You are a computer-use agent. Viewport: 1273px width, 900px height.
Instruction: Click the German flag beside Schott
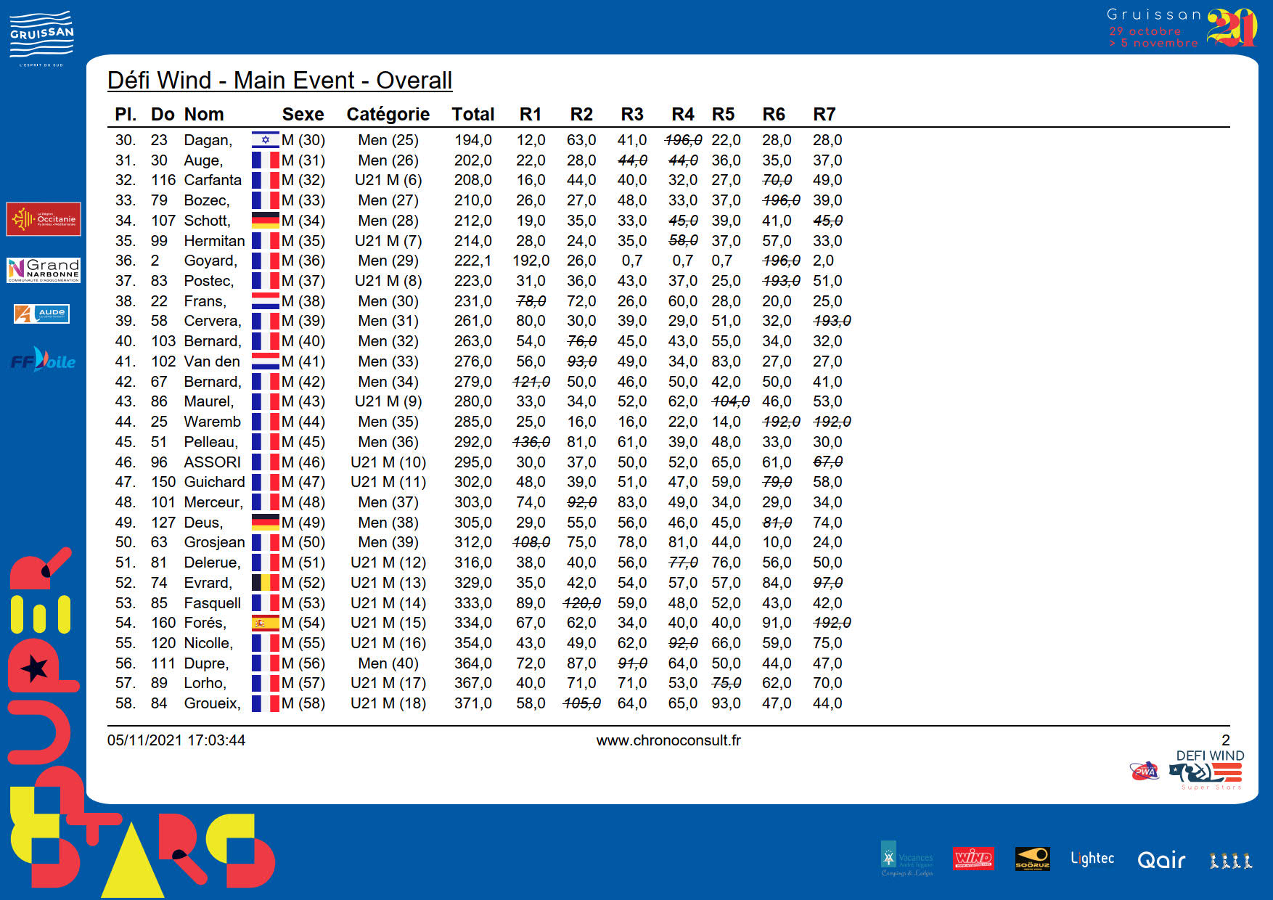[x=265, y=221]
